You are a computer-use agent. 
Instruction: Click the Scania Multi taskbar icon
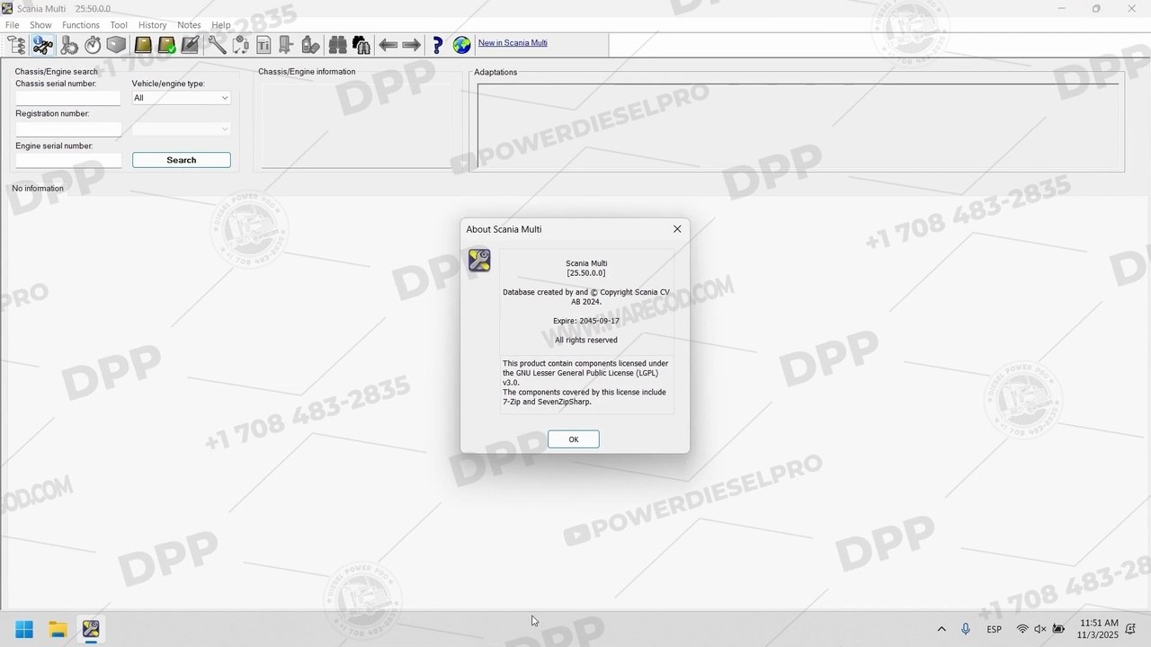(x=91, y=629)
